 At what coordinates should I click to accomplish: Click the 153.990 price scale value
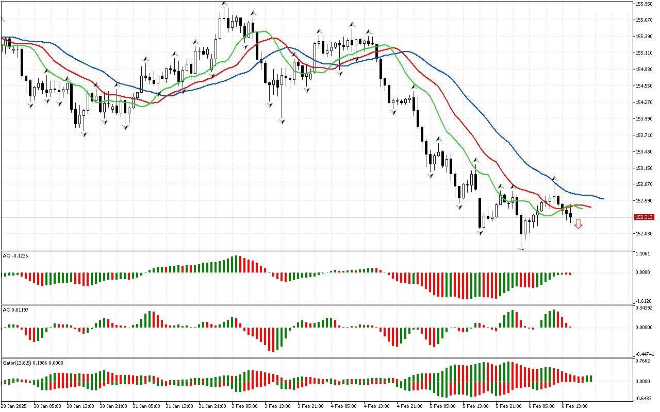[x=644, y=119]
